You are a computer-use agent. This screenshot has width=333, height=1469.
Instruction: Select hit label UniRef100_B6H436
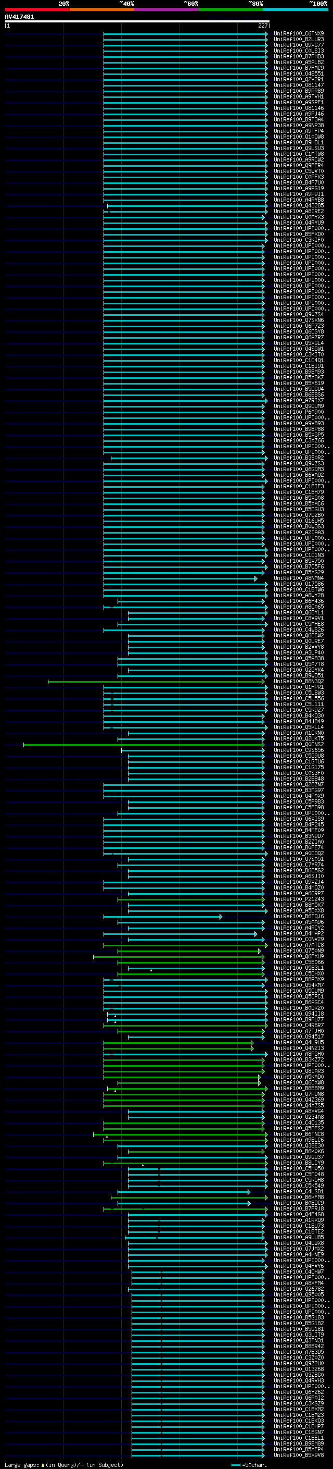click(x=299, y=601)
